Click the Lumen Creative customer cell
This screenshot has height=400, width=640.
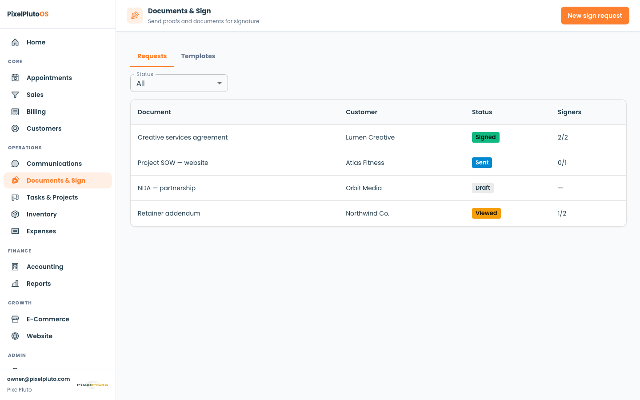(x=370, y=137)
